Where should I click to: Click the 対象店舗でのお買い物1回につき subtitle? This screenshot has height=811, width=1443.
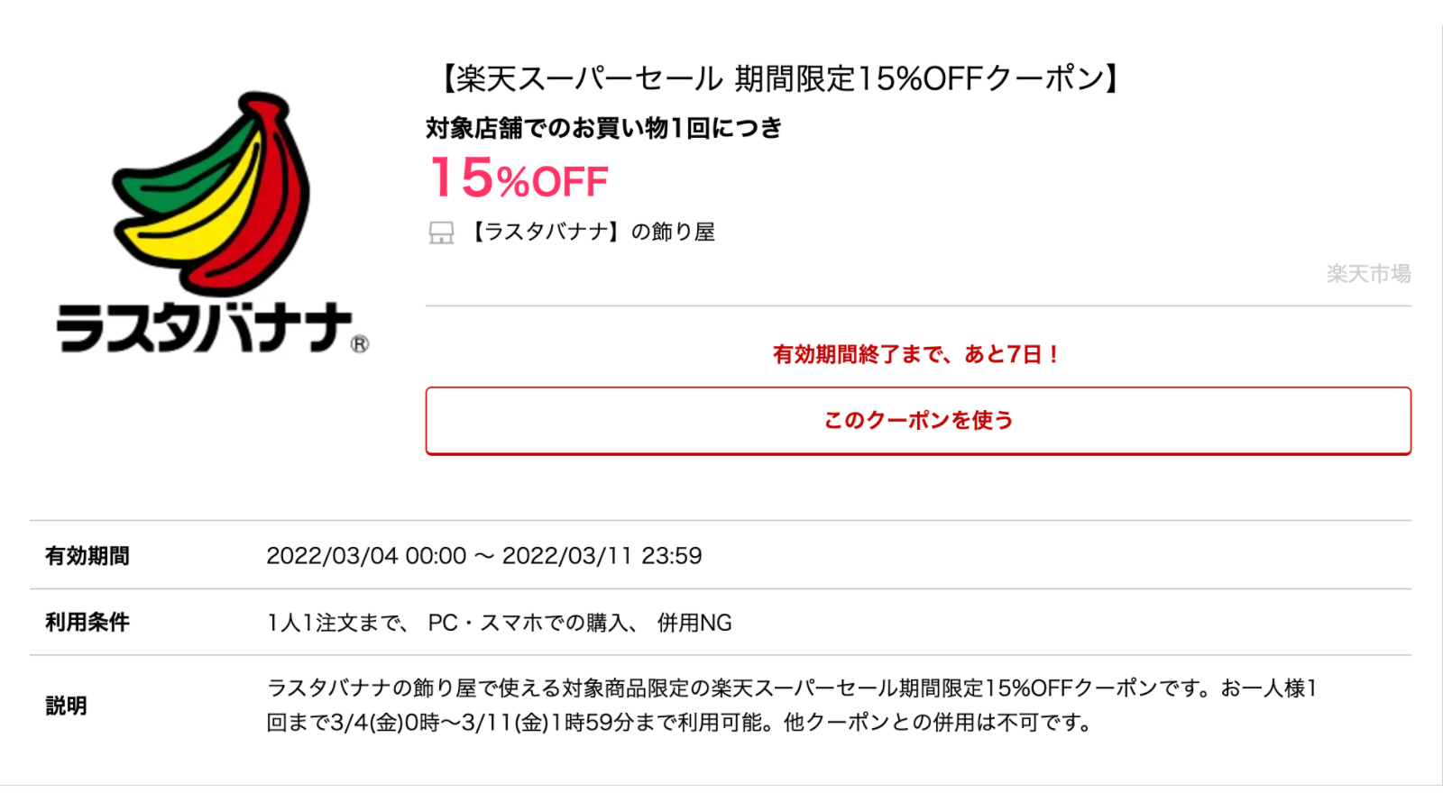[x=604, y=129]
